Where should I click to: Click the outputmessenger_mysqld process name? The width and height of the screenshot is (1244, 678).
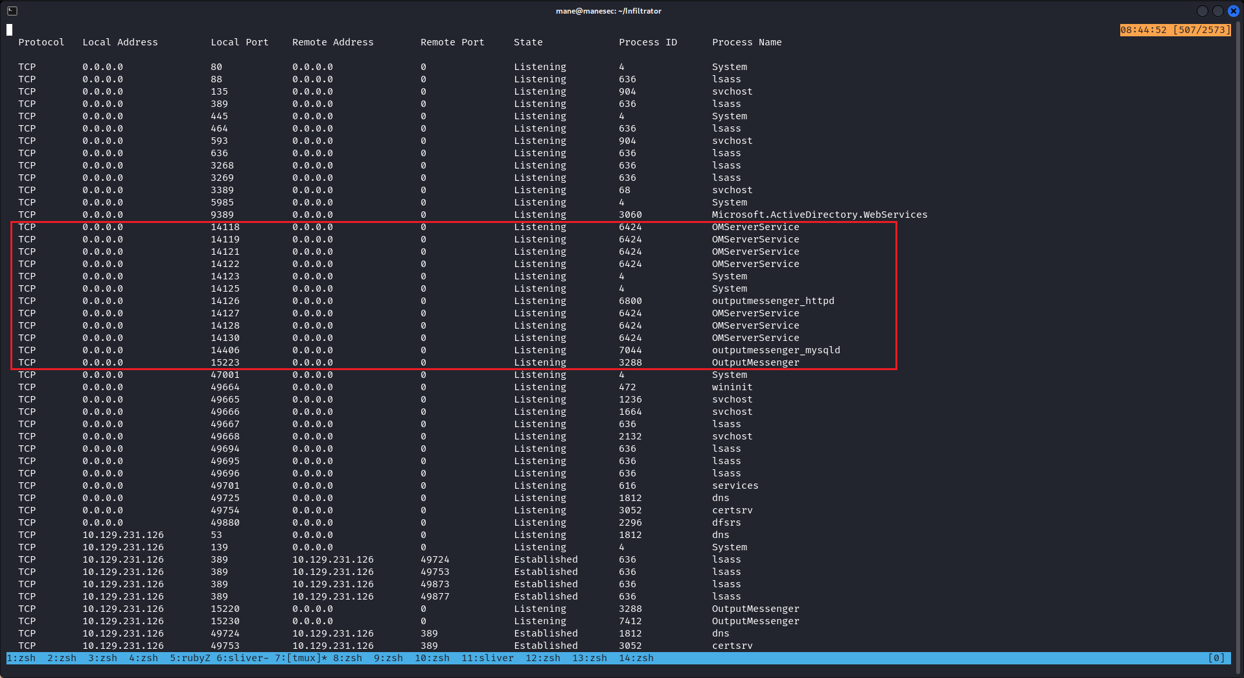[776, 350]
